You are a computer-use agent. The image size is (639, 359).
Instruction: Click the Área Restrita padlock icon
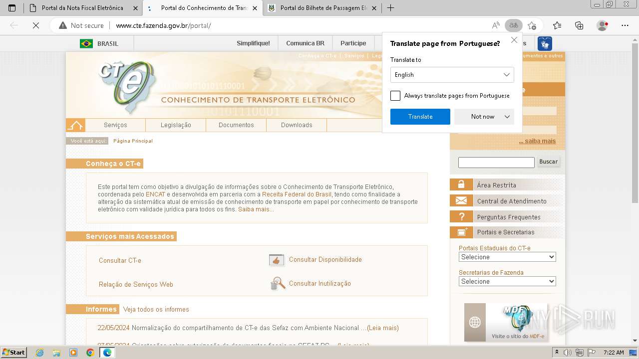pyautogui.click(x=461, y=184)
